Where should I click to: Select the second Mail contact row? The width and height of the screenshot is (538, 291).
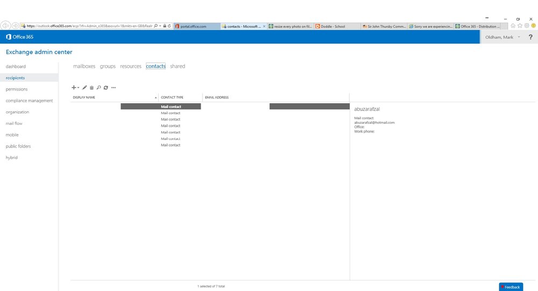tap(210, 113)
